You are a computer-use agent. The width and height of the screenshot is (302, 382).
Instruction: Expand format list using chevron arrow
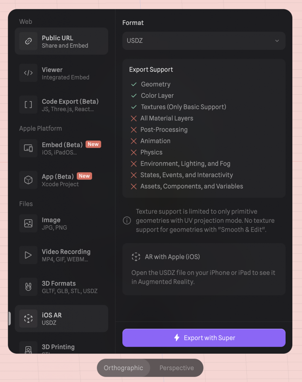tap(277, 41)
